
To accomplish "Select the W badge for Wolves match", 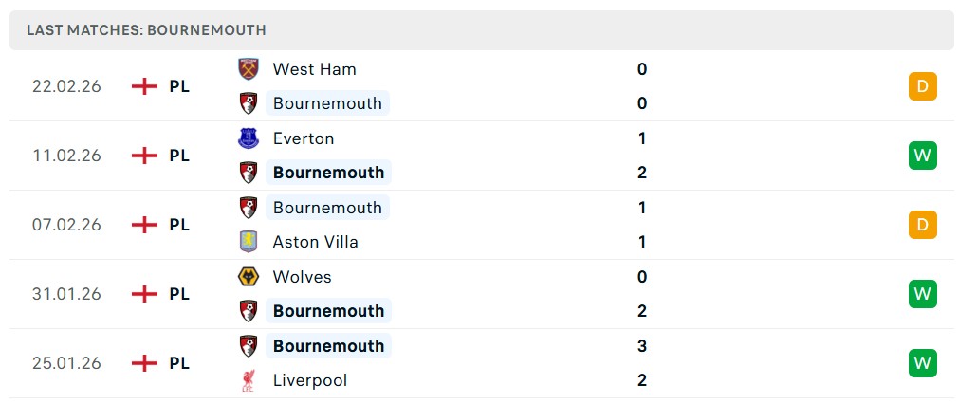I will 922,294.
